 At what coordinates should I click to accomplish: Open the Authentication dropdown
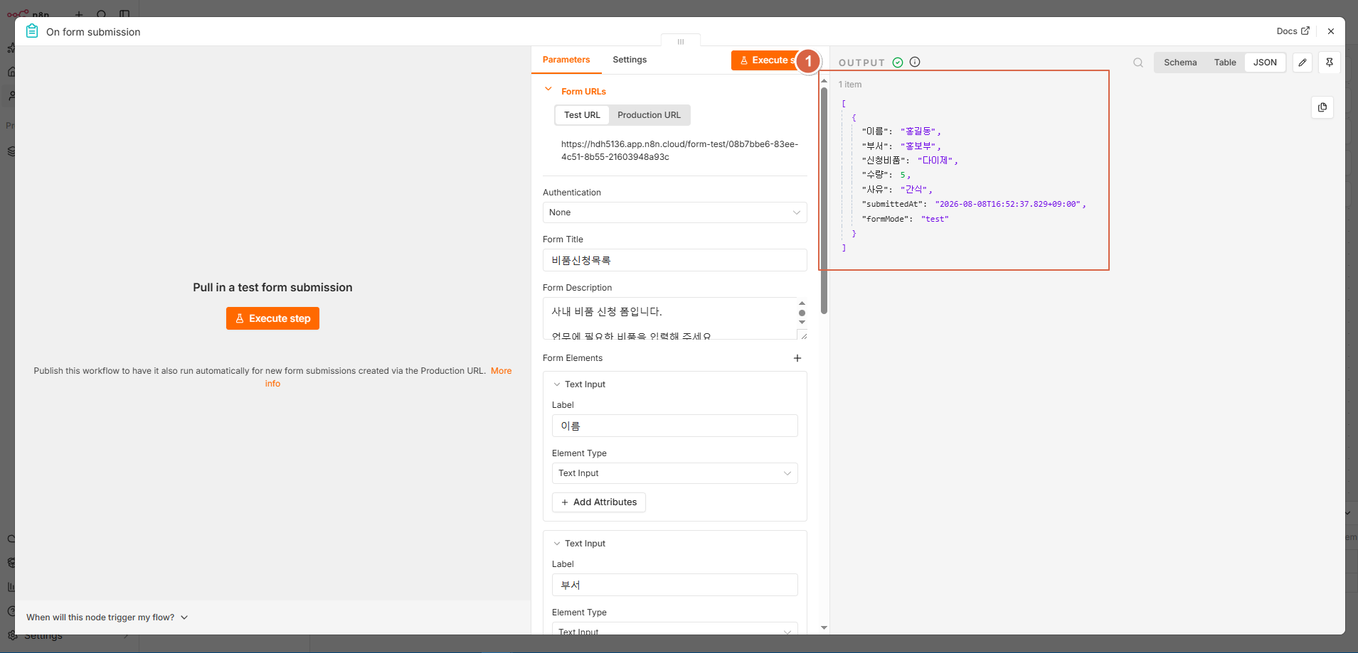pos(674,212)
